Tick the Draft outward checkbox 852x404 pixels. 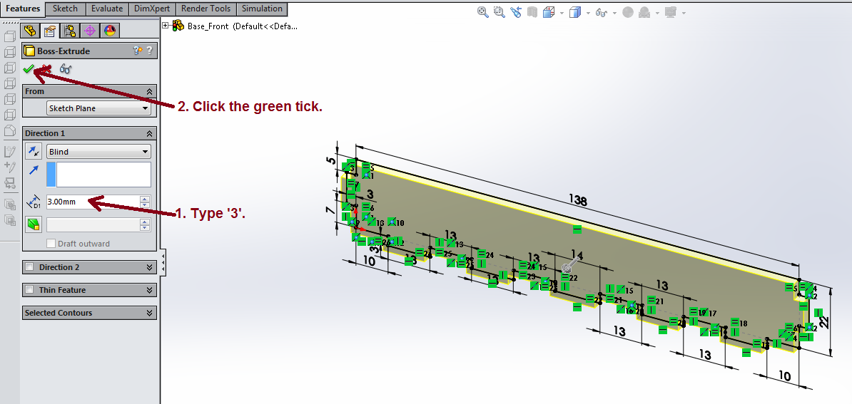click(x=51, y=244)
